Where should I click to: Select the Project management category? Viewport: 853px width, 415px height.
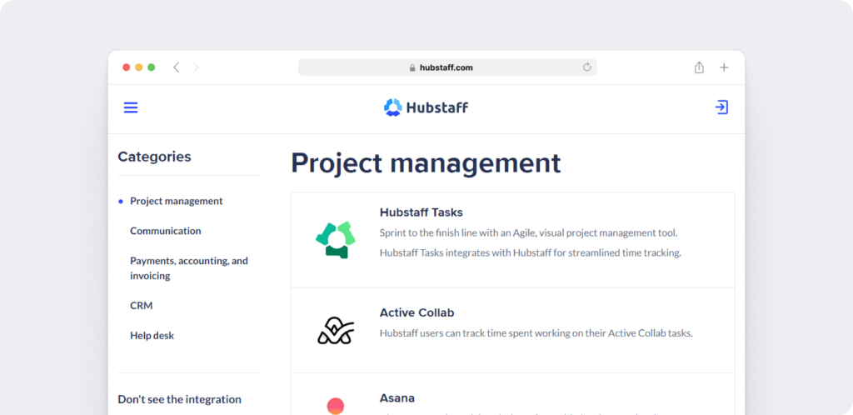(177, 201)
